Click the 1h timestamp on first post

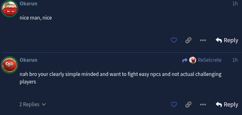click(x=235, y=3)
